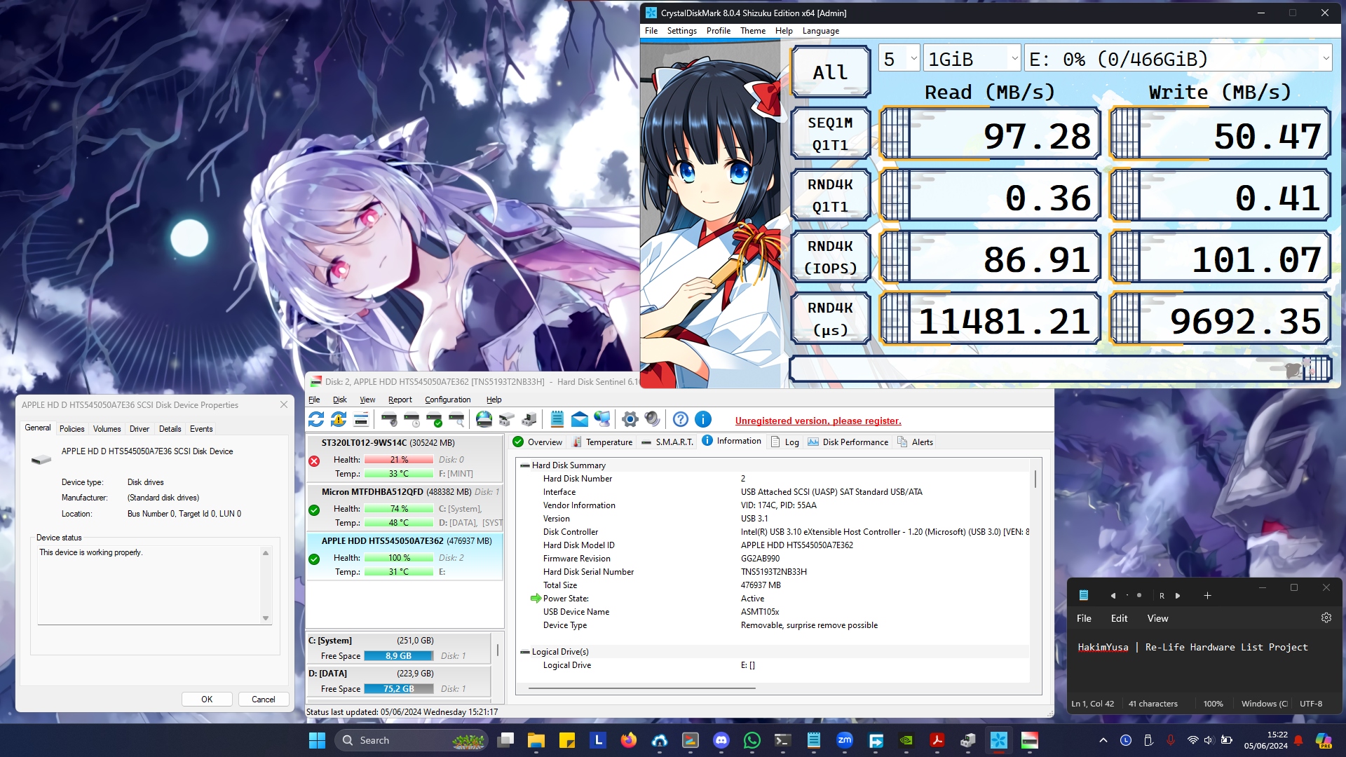Click the Windows Start button
The image size is (1346, 757).
[317, 740]
